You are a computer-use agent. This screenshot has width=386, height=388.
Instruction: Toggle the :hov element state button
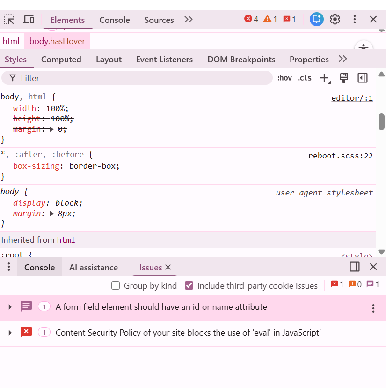tap(284, 78)
